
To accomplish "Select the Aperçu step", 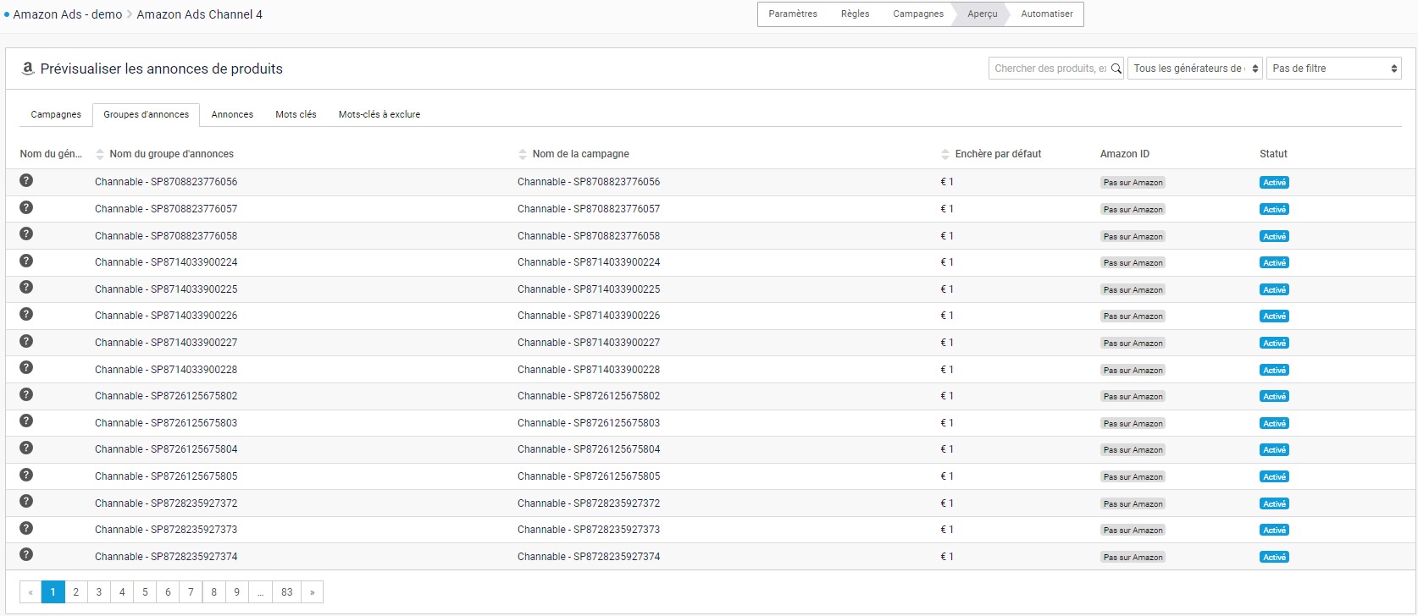I will (983, 14).
